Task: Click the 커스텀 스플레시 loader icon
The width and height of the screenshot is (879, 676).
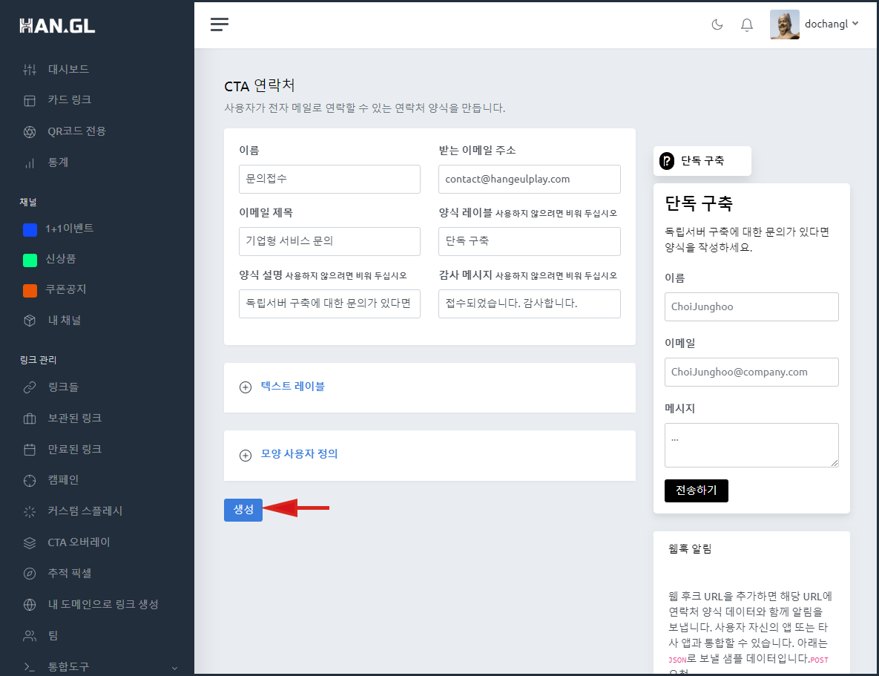Action: [x=30, y=511]
